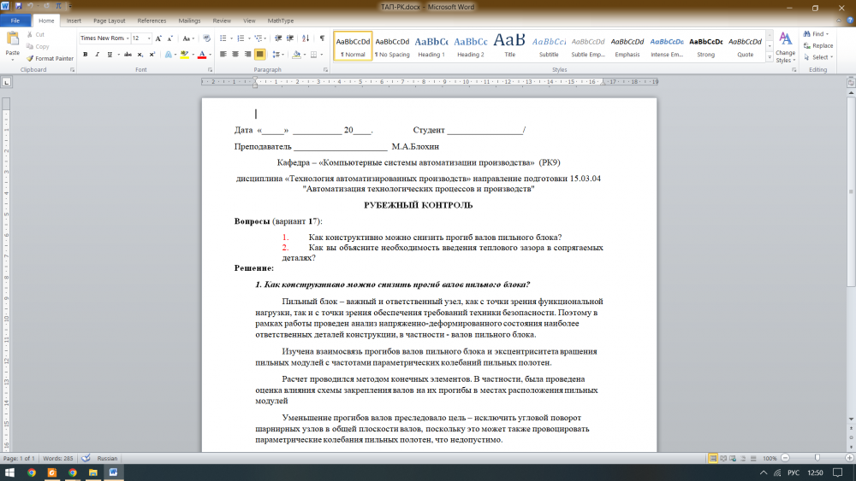Open the font size dropdown
Screen dimensions: 856x481
[149, 38]
